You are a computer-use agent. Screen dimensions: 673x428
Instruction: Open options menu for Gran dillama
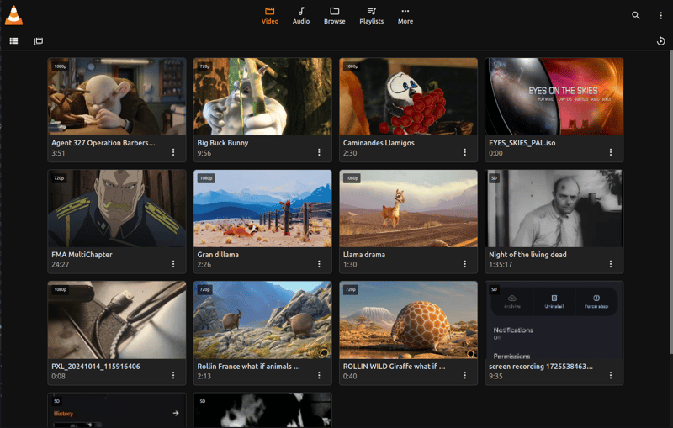[x=319, y=264]
